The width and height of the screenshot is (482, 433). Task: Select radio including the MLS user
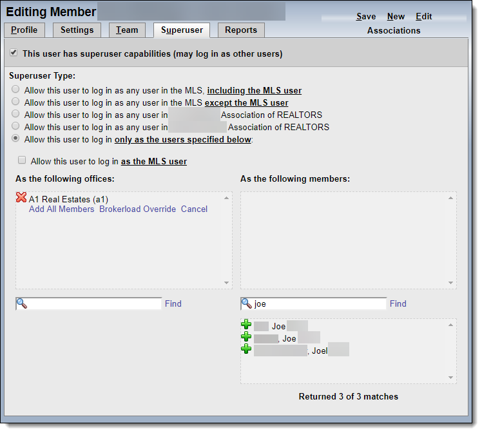(15, 90)
